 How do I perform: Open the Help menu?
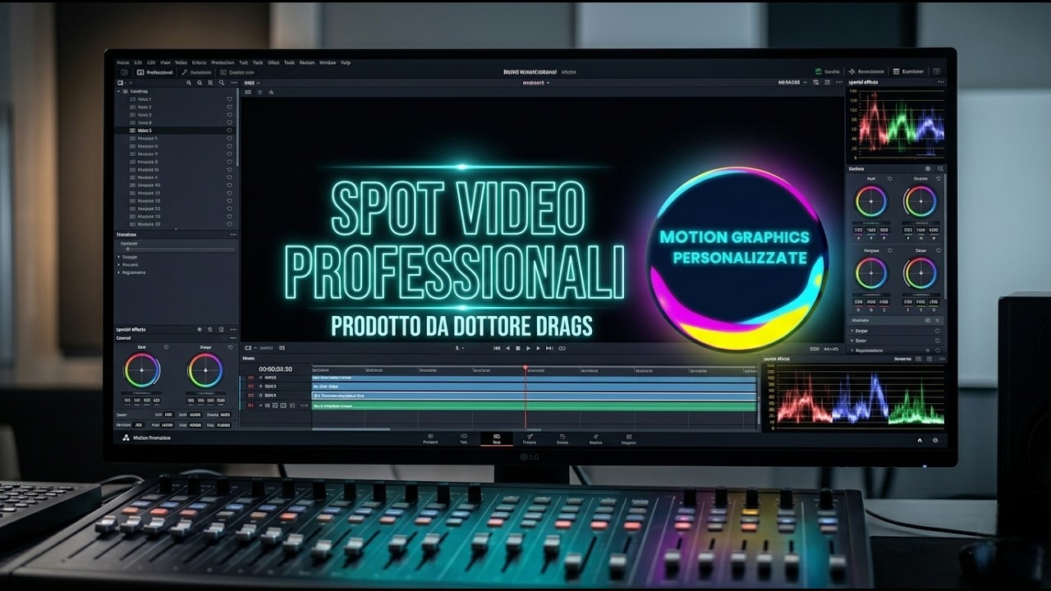pyautogui.click(x=346, y=62)
